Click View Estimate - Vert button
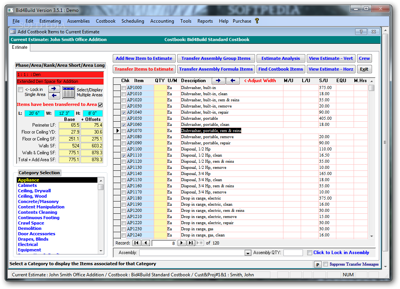 331,58
